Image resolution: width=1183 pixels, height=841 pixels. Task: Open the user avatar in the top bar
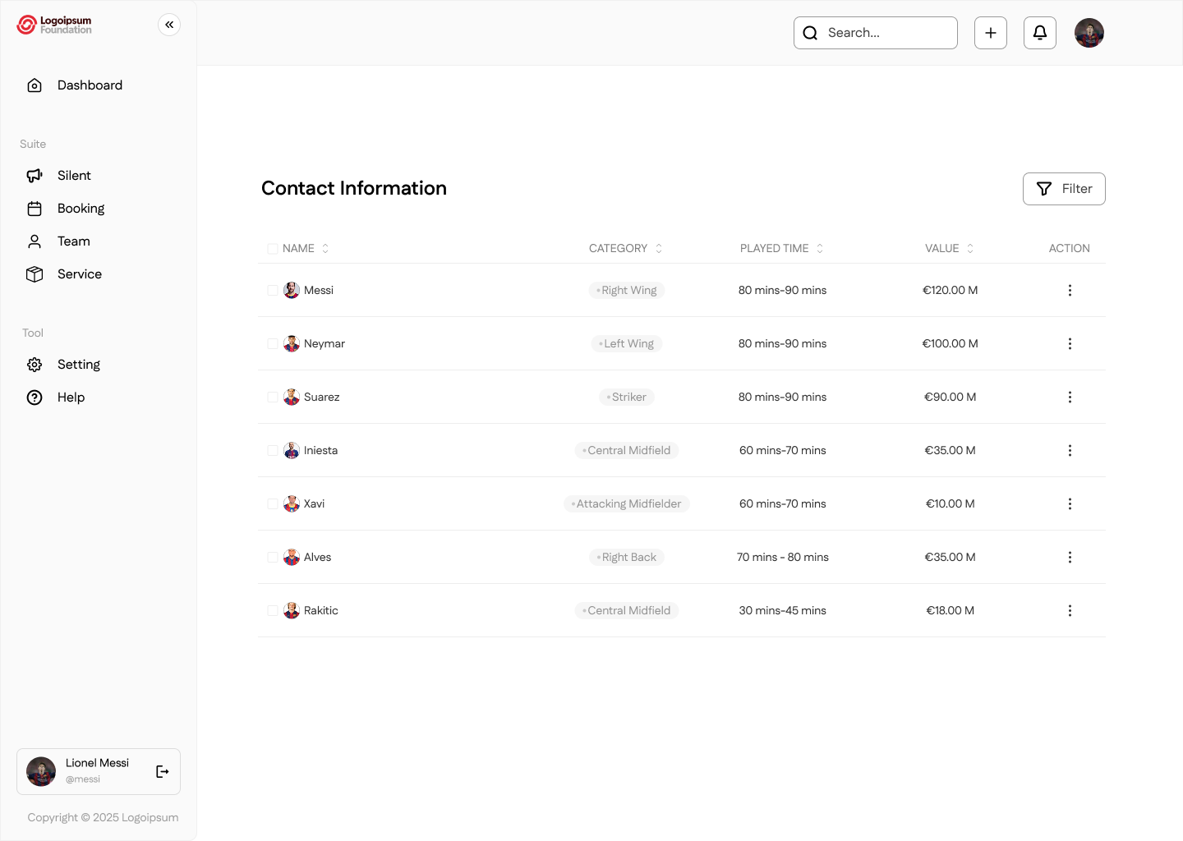[x=1089, y=33]
